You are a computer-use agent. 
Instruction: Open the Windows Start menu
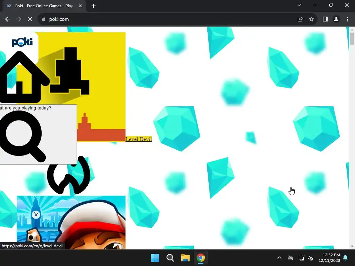coord(155,258)
